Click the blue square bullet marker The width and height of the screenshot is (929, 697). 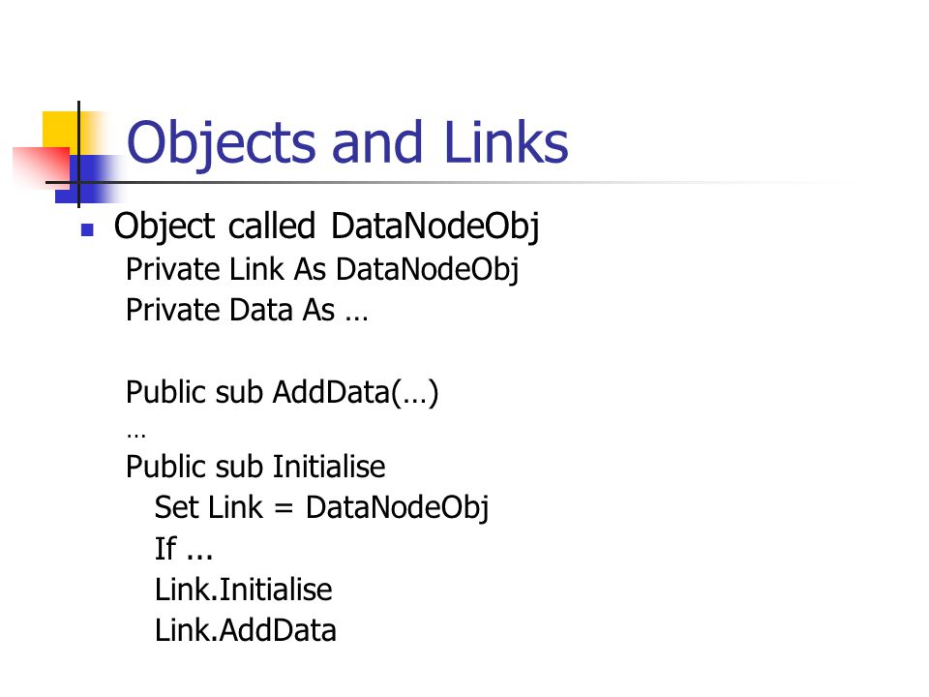click(x=87, y=229)
